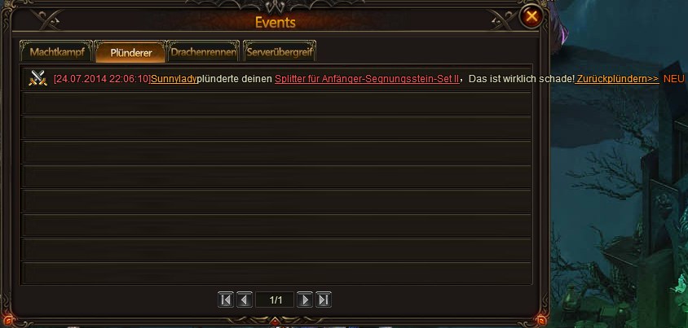Go to first page of events

[226, 300]
